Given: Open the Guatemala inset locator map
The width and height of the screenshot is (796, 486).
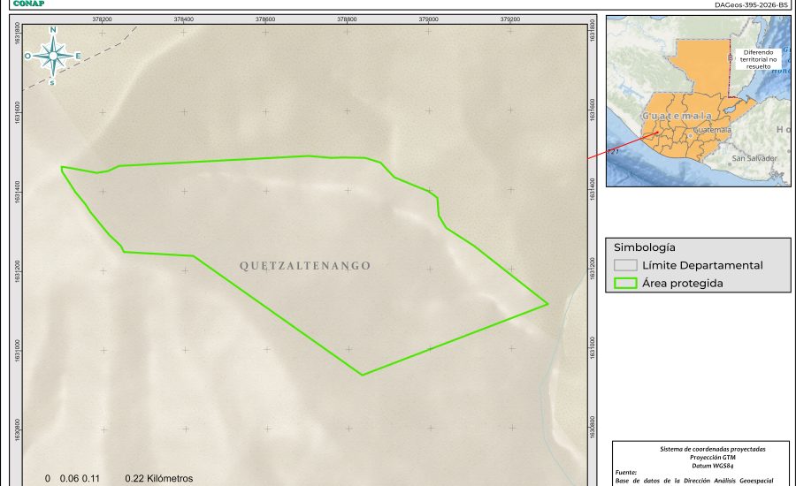Looking at the screenshot, I should point(698,101).
